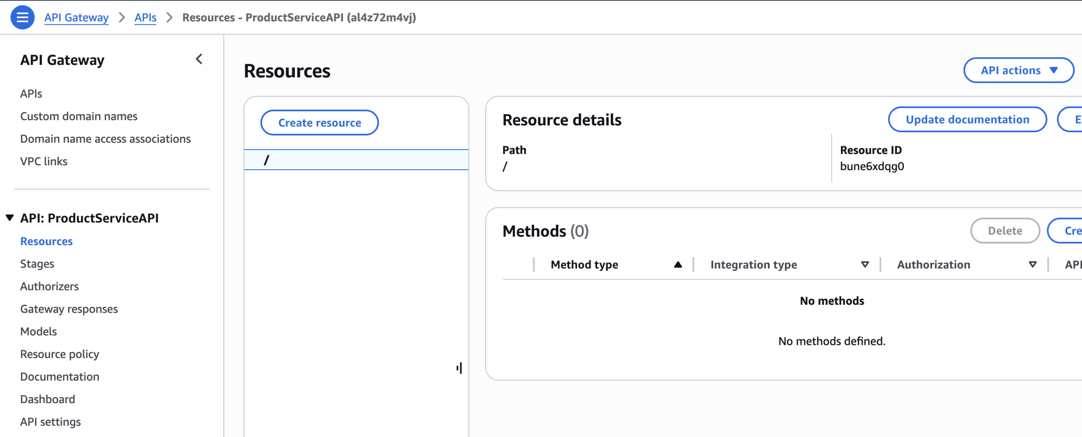Click the Methods (0) heading
Image resolution: width=1082 pixels, height=437 pixels.
click(x=545, y=231)
